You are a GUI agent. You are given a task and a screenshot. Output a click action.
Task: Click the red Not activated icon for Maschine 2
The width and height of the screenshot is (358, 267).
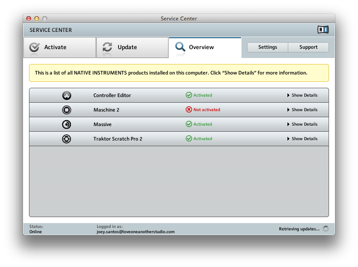(x=189, y=110)
